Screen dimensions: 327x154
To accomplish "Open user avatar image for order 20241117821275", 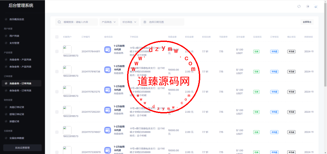I will (x=67, y=90).
